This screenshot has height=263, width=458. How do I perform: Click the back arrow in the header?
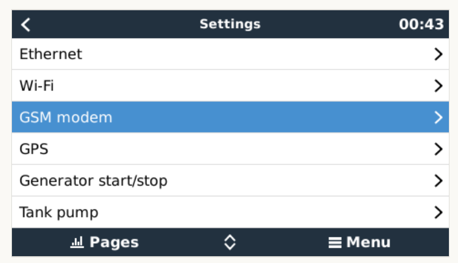point(26,24)
